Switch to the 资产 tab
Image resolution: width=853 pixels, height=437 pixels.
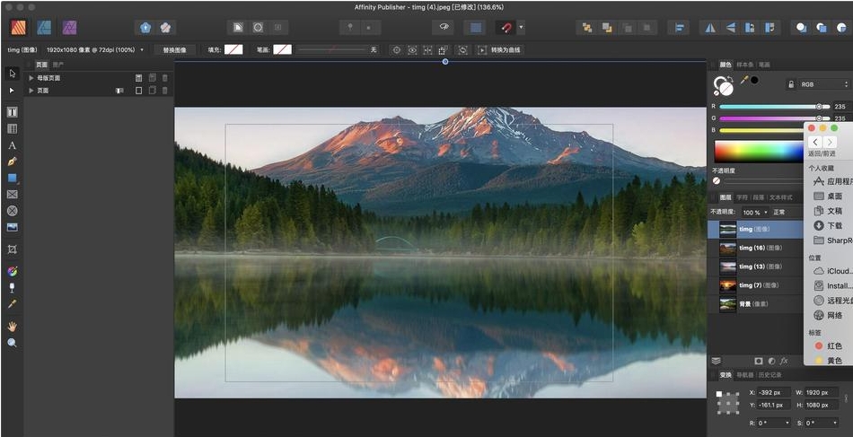pyautogui.click(x=57, y=65)
